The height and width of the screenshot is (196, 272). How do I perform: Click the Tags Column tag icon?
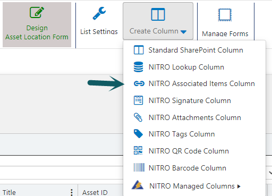click(x=138, y=134)
